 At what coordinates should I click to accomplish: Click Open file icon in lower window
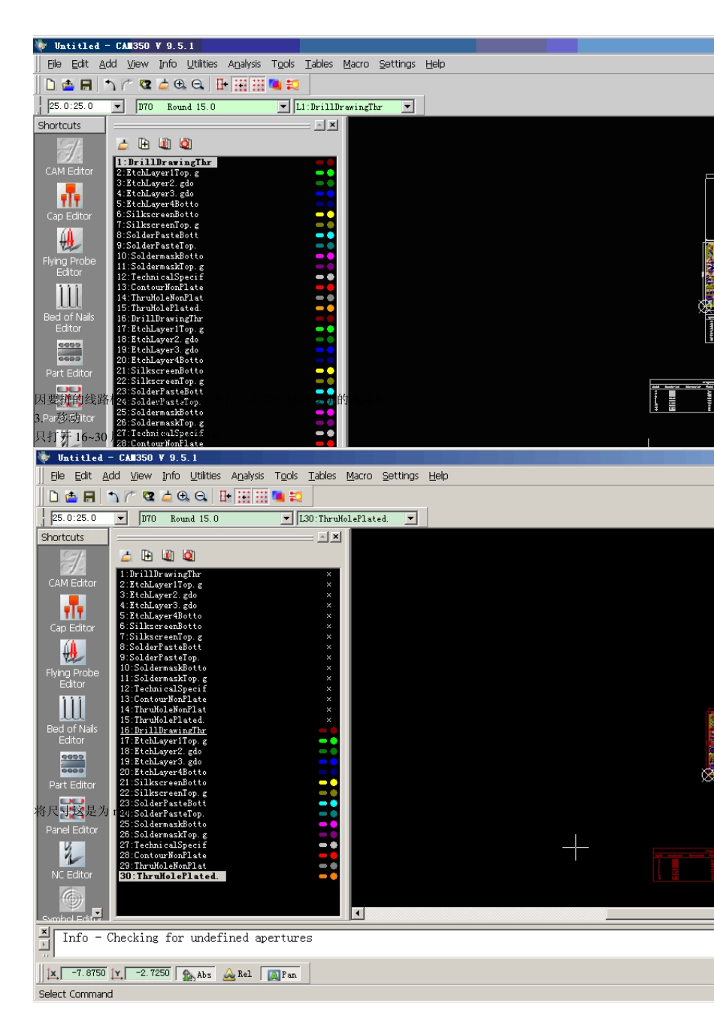[71, 497]
